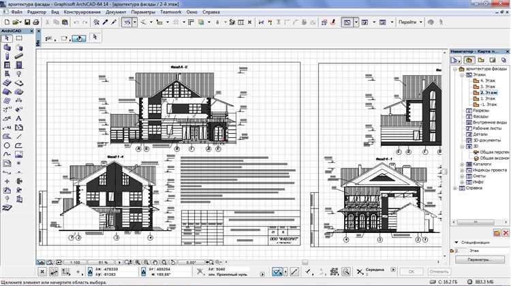Screen dimensions: 511x286
Task: Click the magnifier icon in the coordinates bar
Action: pos(346,271)
